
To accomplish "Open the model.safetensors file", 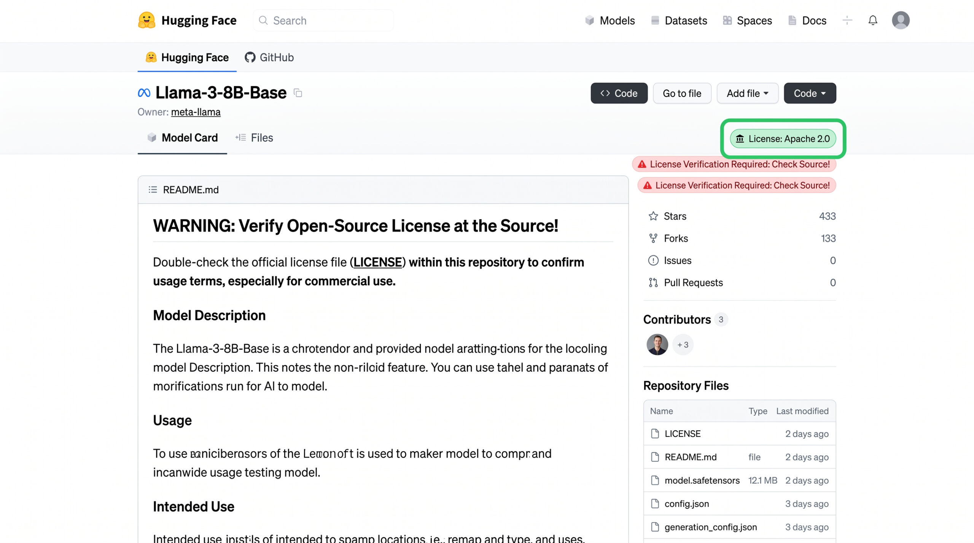I will [702, 480].
